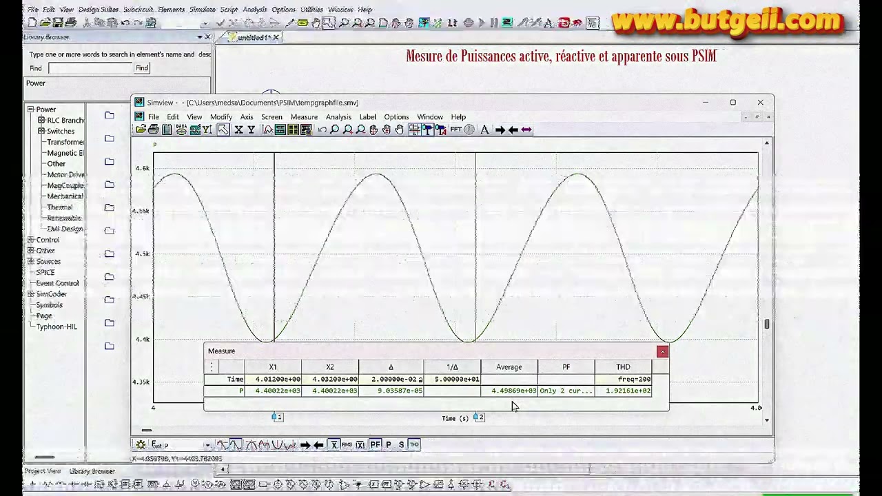Toggle the P real power button
Viewport: 882px width, 496px height.
pyautogui.click(x=389, y=445)
